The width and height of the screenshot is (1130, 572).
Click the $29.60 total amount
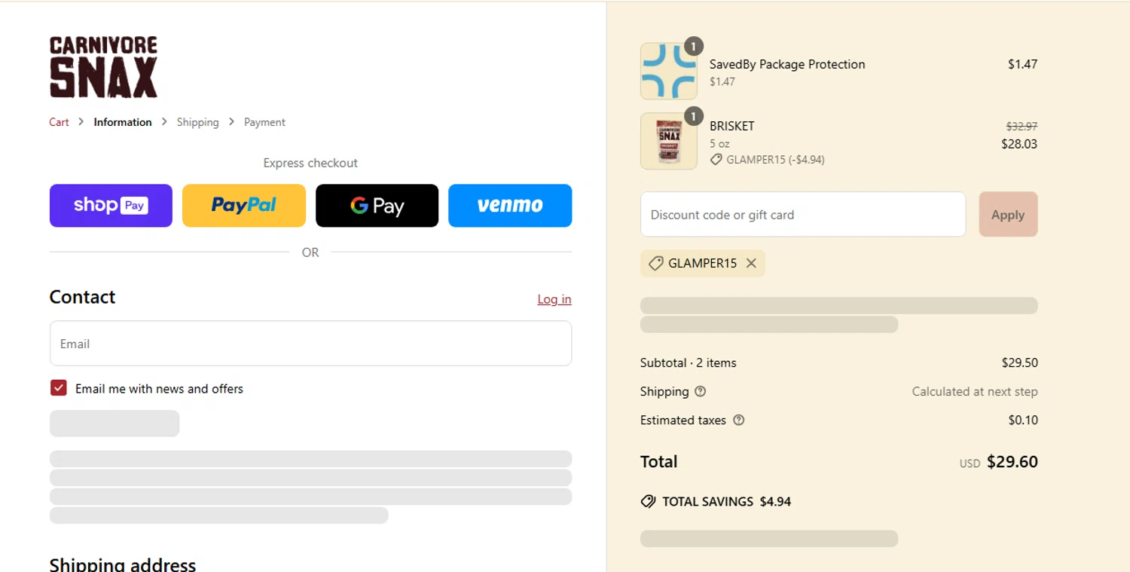[1012, 462]
